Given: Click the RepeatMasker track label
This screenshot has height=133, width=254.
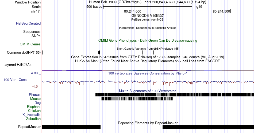Looking at the screenshot, I should coord(29,127).
